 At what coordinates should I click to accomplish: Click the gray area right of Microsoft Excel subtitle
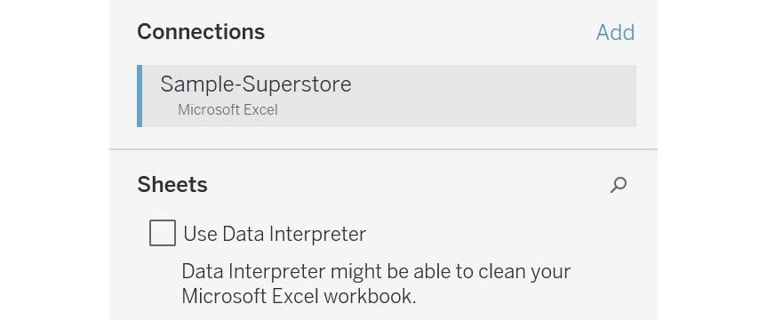[457, 109]
